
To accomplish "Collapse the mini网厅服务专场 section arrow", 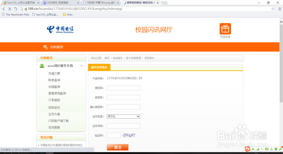I will click(x=82, y=66).
